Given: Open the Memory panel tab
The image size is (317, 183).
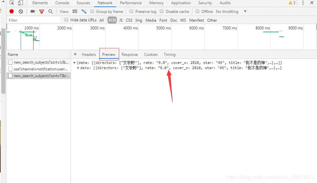Looking at the screenshot, I should pos(157,3).
